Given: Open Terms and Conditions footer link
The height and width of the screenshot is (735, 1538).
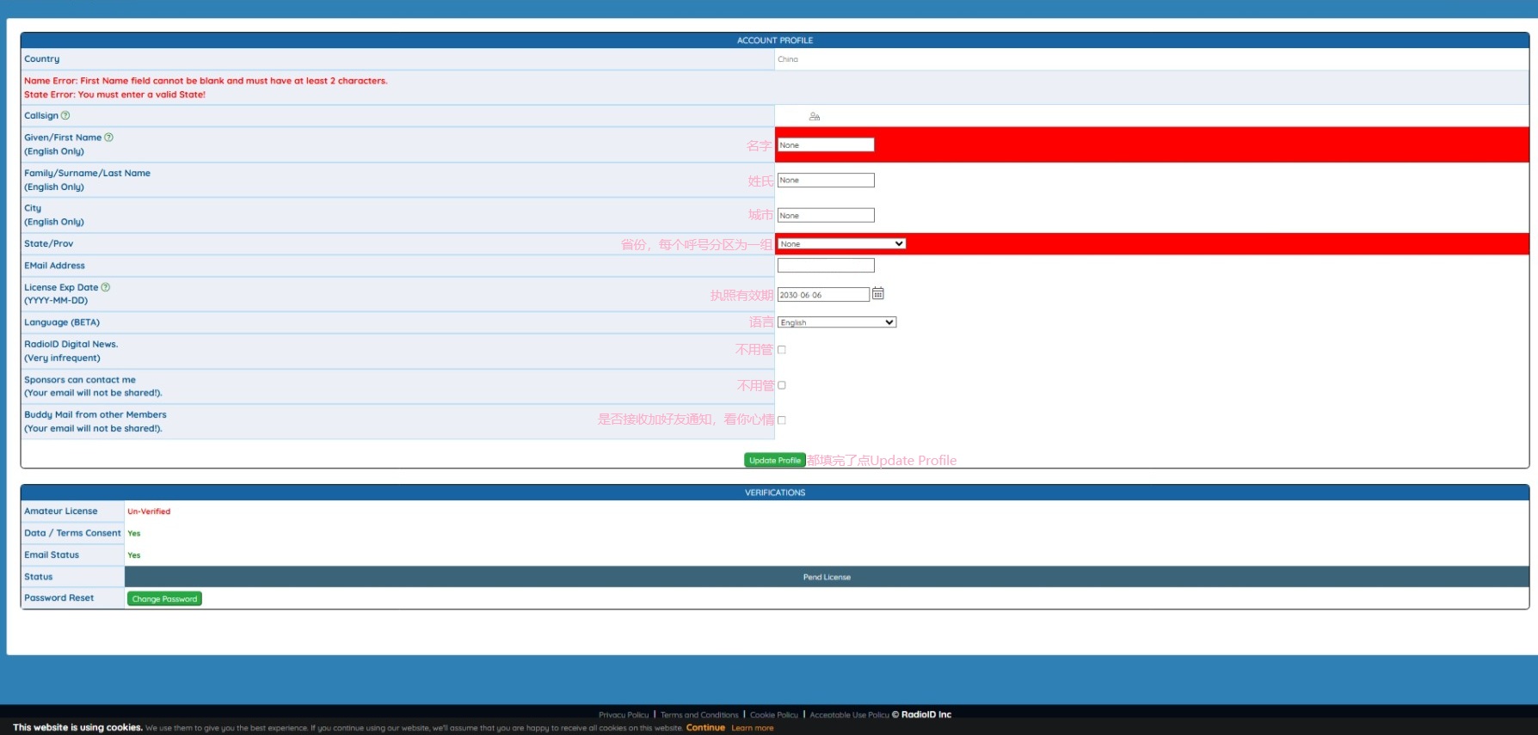Looking at the screenshot, I should pos(699,715).
